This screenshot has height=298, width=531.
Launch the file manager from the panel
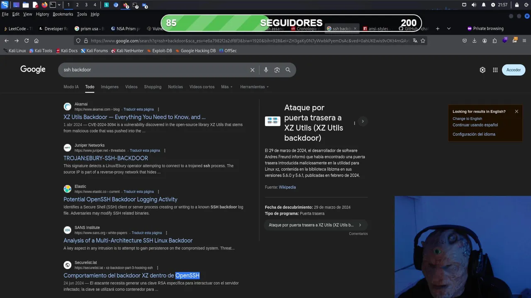25,5
